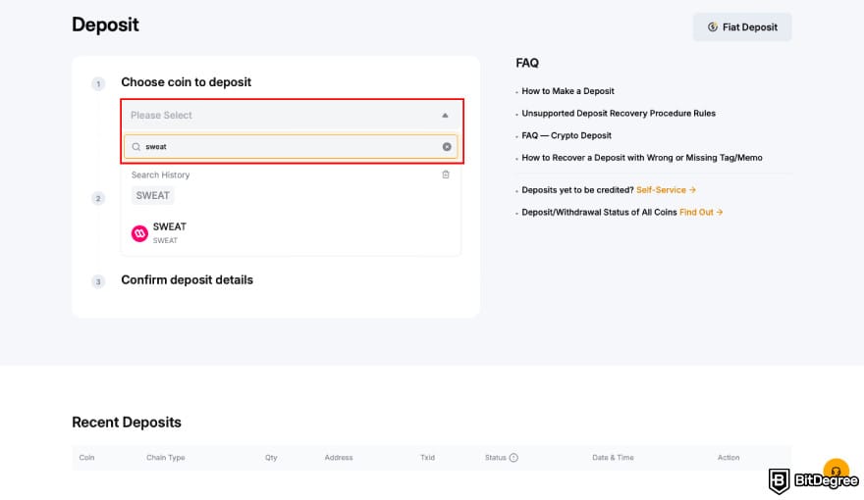Select the SWEAT search history chip
Screen dimensions: 864x500
pos(152,195)
